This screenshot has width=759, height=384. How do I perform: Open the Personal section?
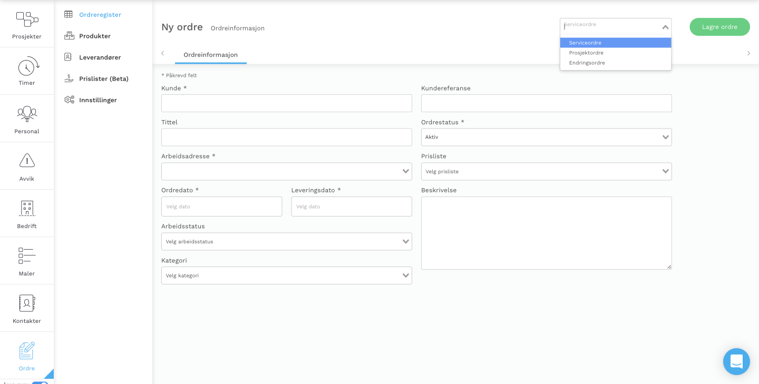coord(27,119)
